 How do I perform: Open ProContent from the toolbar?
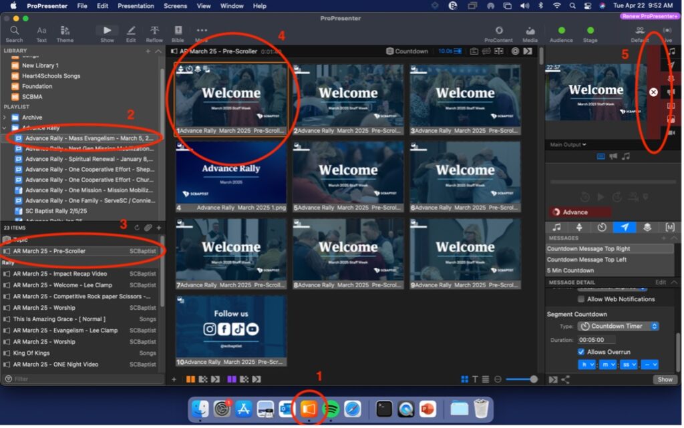coord(498,34)
